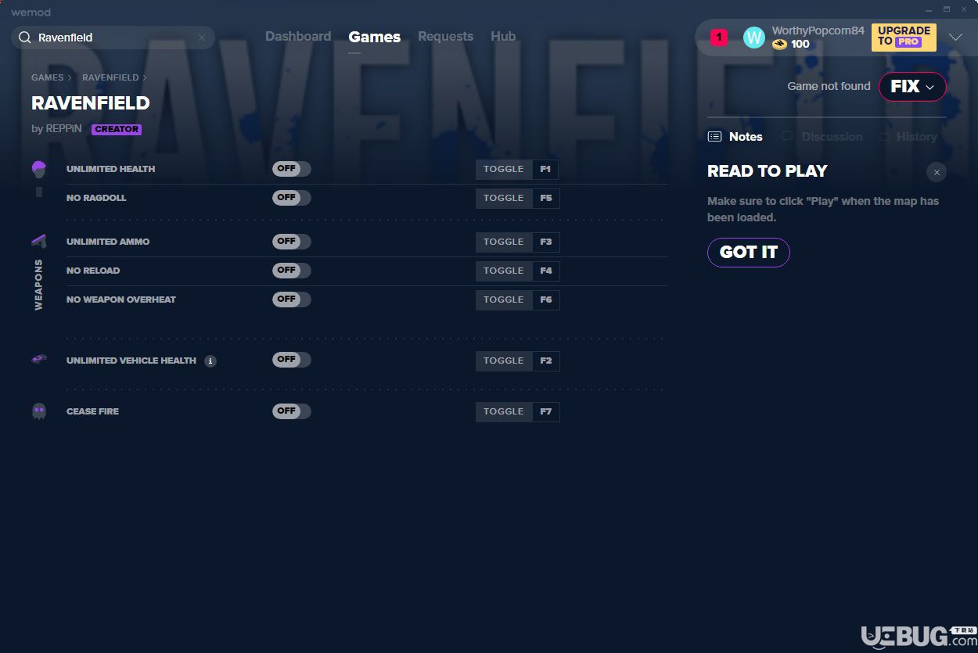Click the WorthyPopcorn84 avatar
The width and height of the screenshot is (978, 653).
tap(753, 38)
